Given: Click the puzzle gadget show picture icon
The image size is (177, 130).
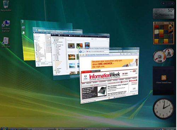Looking at the screenshot, I should (x=170, y=23).
